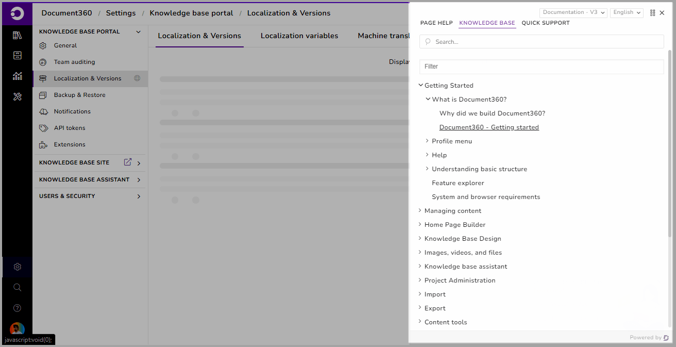Open the Drive storage icon in sidebar

tap(18, 55)
